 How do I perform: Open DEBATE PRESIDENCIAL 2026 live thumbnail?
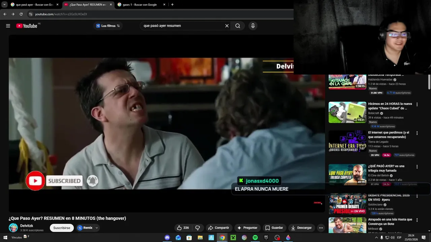[x=347, y=204]
